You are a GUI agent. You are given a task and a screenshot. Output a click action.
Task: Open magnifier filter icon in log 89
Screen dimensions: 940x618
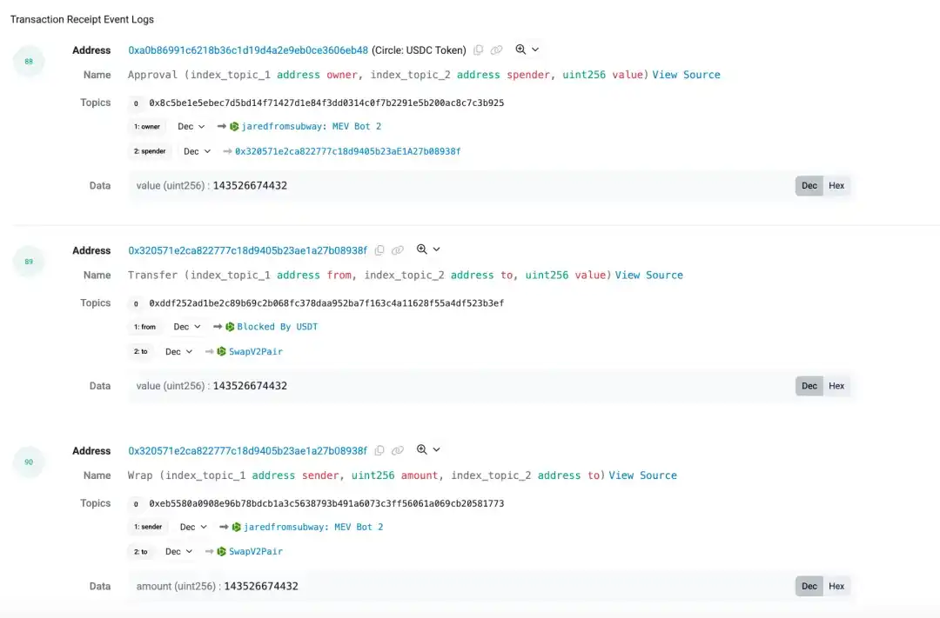coord(422,249)
